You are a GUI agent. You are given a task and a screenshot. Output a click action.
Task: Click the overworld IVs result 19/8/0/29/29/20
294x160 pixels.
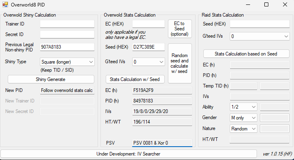162,111
